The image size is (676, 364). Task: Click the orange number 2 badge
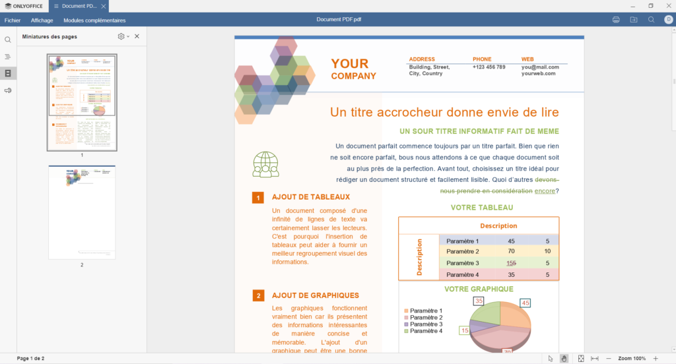pyautogui.click(x=258, y=295)
